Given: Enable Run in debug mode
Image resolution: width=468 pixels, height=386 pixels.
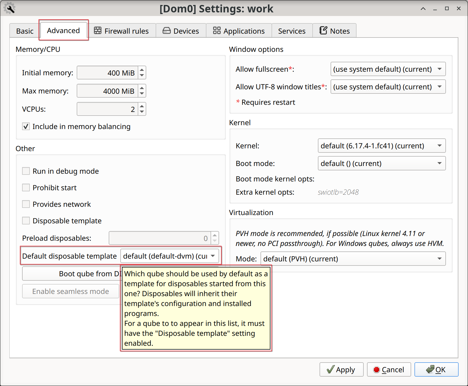Looking at the screenshot, I should tap(26, 171).
